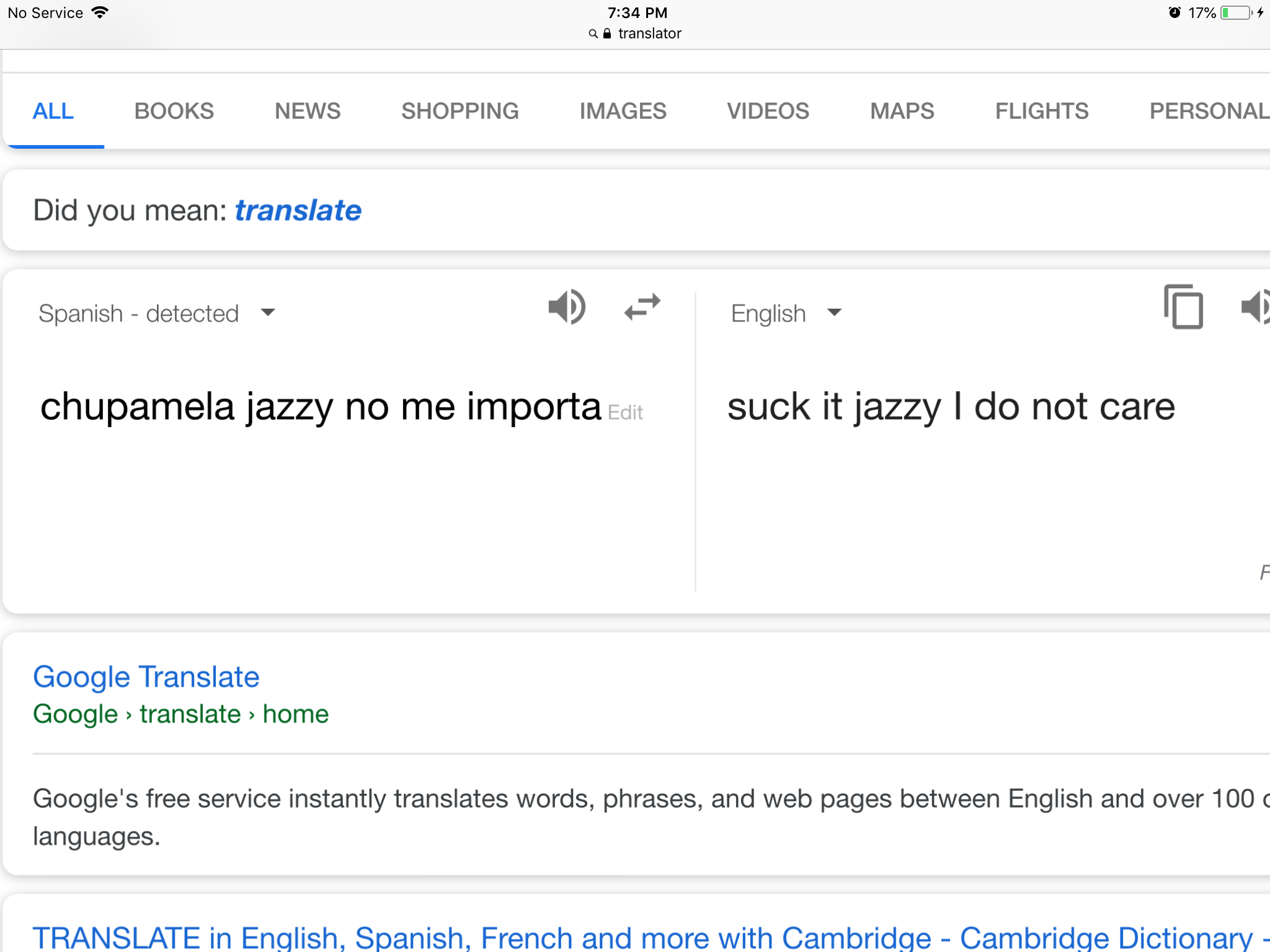The image size is (1270, 952).
Task: Go to the Videos tab
Action: tap(768, 112)
